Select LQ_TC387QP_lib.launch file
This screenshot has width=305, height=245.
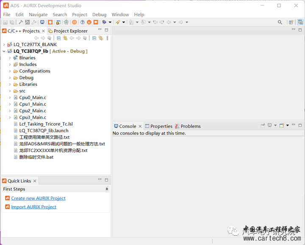coord(44,131)
